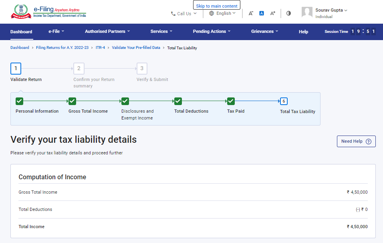Image resolution: width=383 pixels, height=243 pixels.
Task: Click the Gross Total Income step label
Action: click(x=88, y=111)
